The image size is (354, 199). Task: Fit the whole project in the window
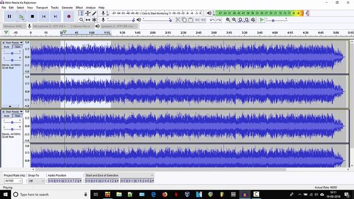click(x=247, y=20)
